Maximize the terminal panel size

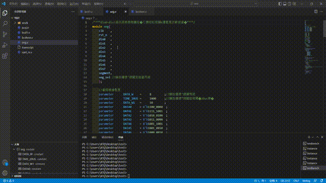pyautogui.click(x=317, y=137)
